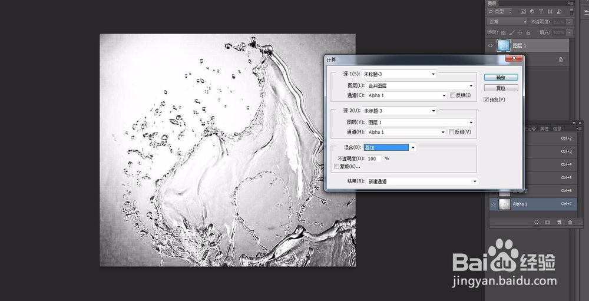Lock image pixels brush icon
Viewport: 589px width, 301px height.
coord(512,33)
